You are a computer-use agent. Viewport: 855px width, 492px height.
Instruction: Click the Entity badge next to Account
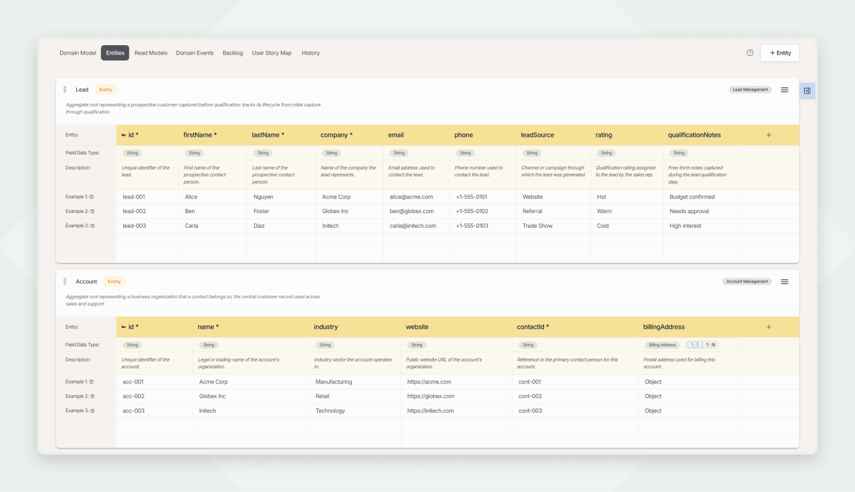tap(114, 282)
